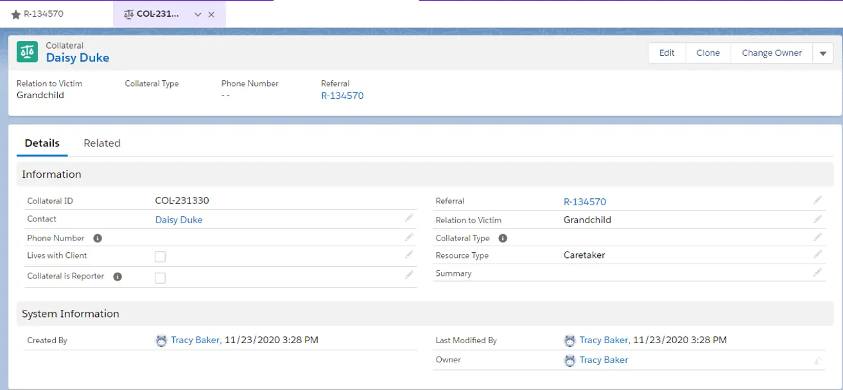Image resolution: width=843 pixels, height=390 pixels.
Task: Close the COL-231 workspace tab
Action: pyautogui.click(x=211, y=14)
